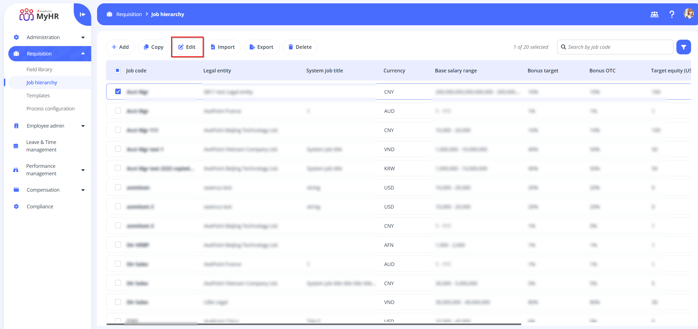Click the Compliance icon in sidebar
The image size is (698, 329).
tap(16, 206)
